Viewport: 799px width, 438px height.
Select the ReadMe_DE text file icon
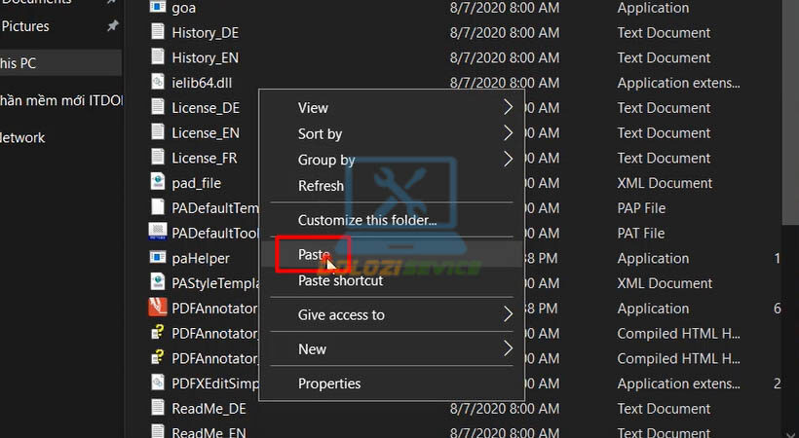158,408
